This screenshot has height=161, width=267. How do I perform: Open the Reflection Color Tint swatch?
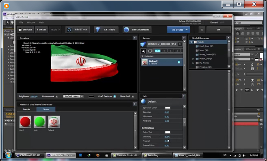[x=167, y=132]
